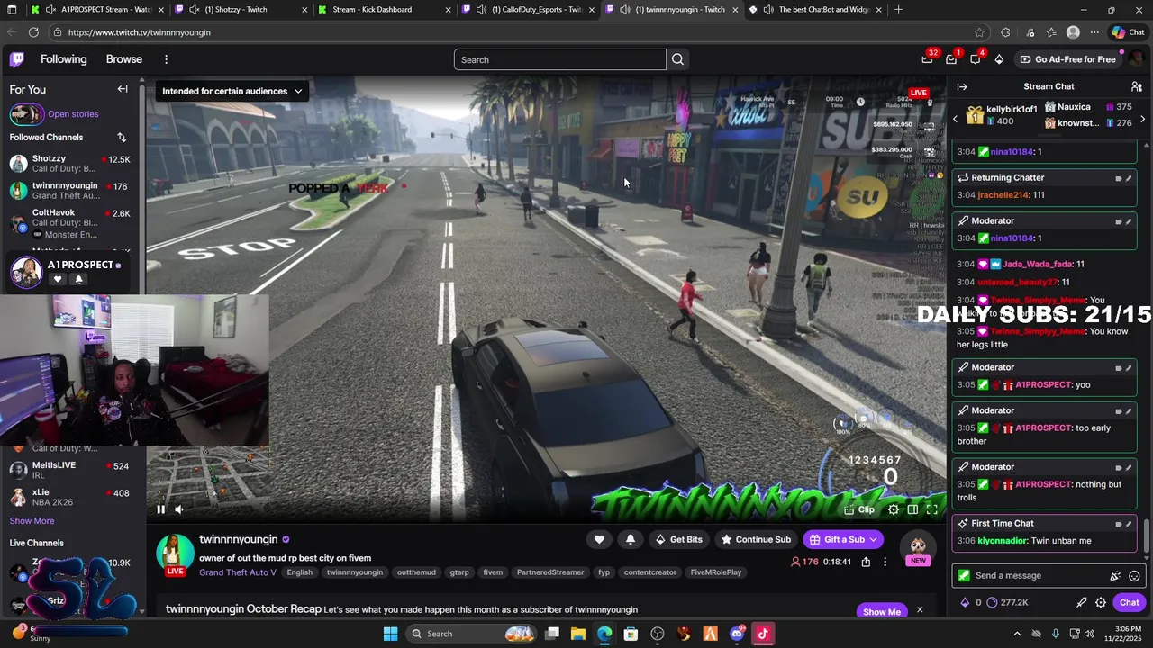Click Show Me on October Recap

(x=881, y=612)
